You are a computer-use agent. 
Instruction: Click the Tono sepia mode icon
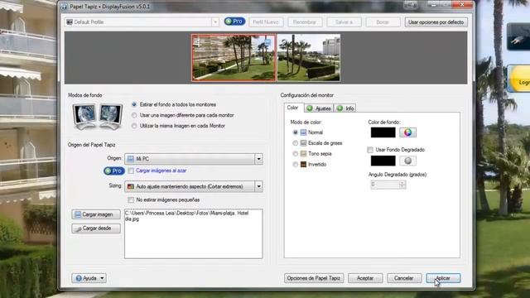[304, 154]
